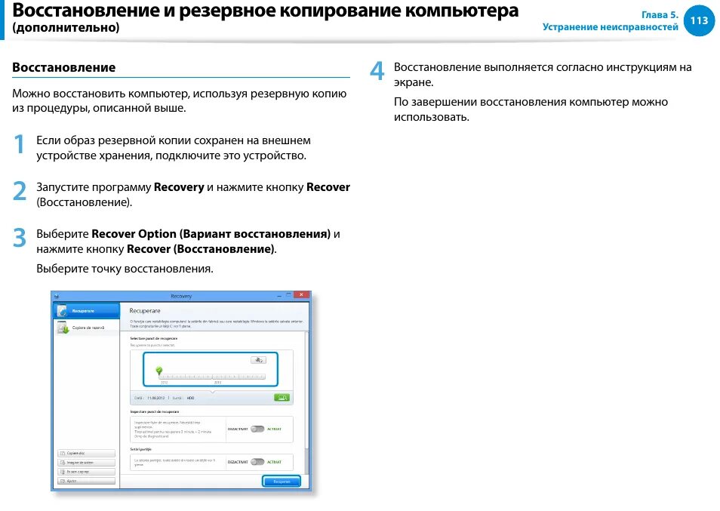Click the Copiere disc button

[86, 453]
